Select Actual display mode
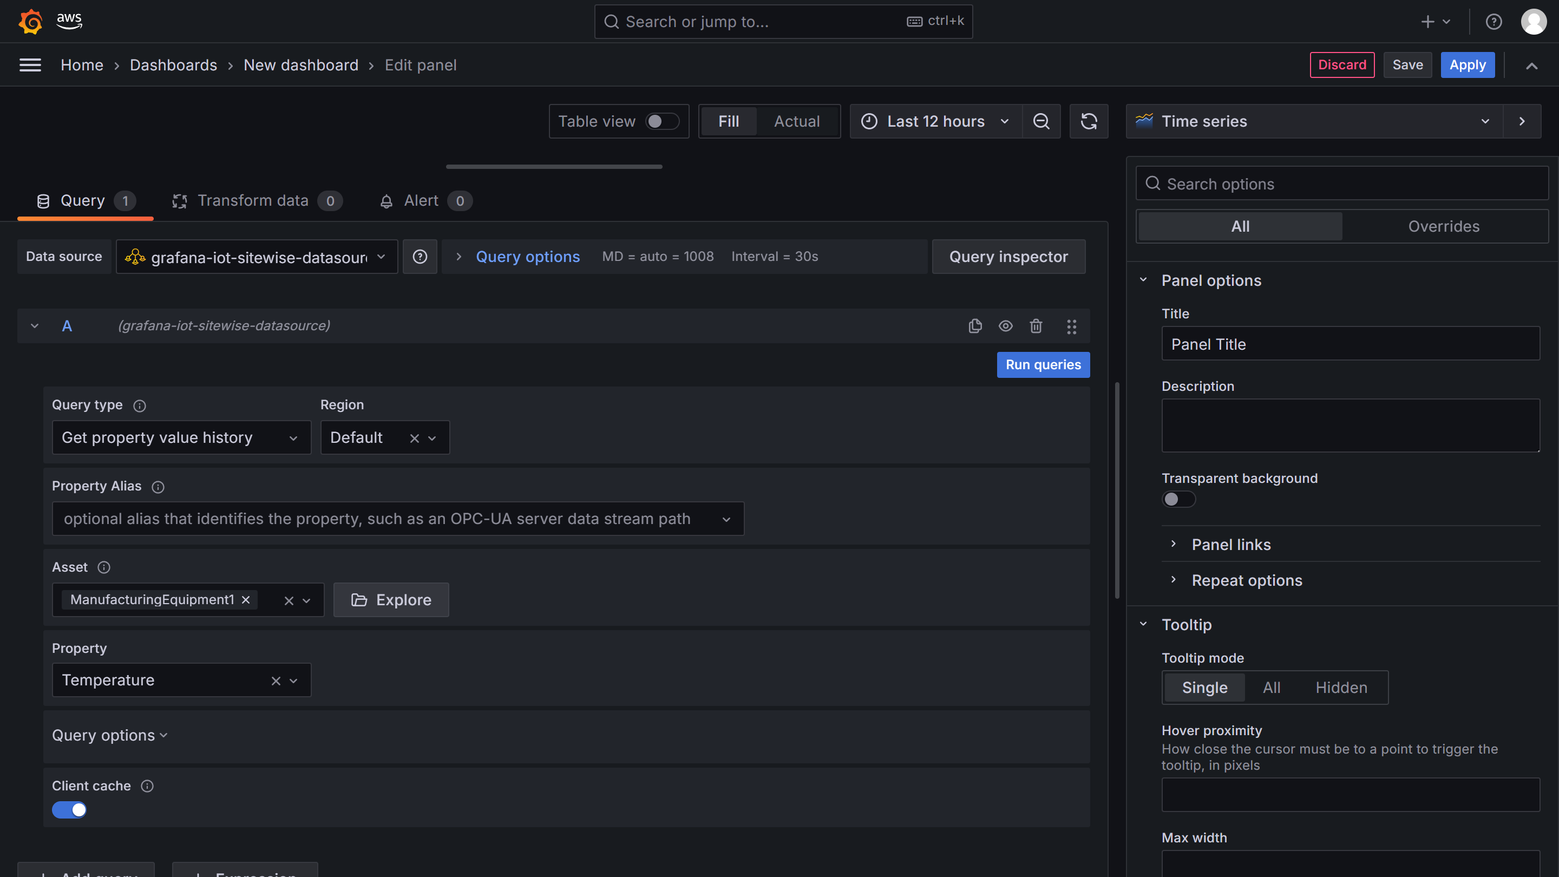The height and width of the screenshot is (877, 1559). [796, 121]
